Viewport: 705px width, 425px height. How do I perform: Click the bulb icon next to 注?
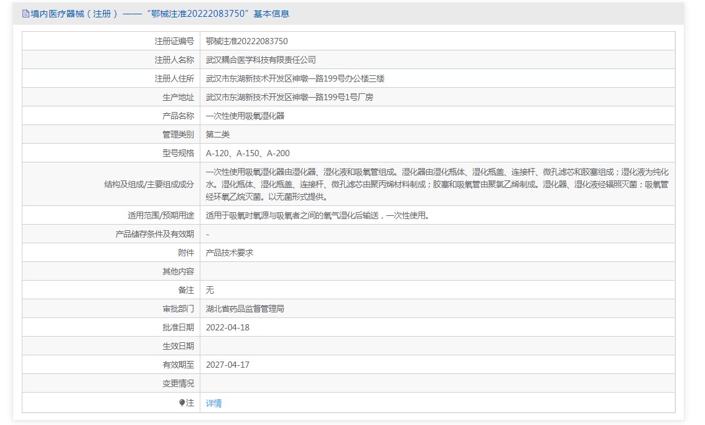(182, 403)
